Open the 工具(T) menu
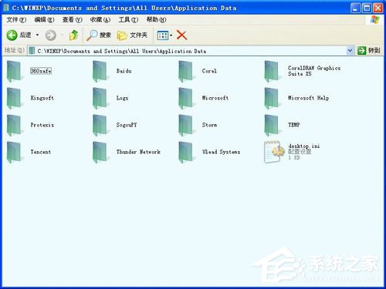 click(128, 20)
